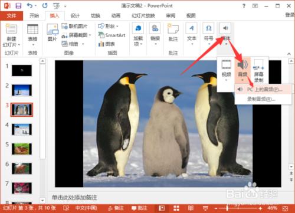The width and height of the screenshot is (295, 213).
Task: Start slideshow from beginning icon in title bar
Action: click(x=56, y=6)
